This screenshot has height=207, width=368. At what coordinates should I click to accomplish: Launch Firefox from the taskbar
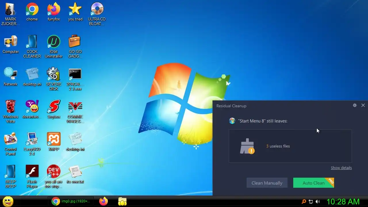pyautogui.click(x=103, y=201)
